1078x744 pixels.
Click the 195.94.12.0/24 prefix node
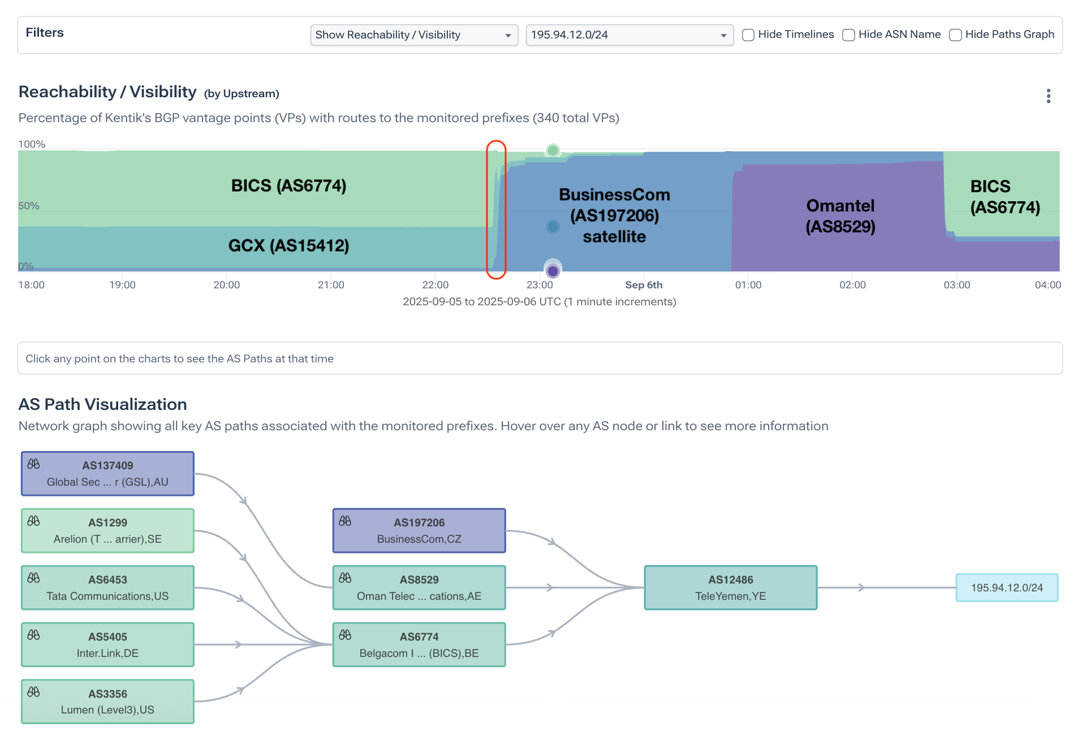[1007, 588]
